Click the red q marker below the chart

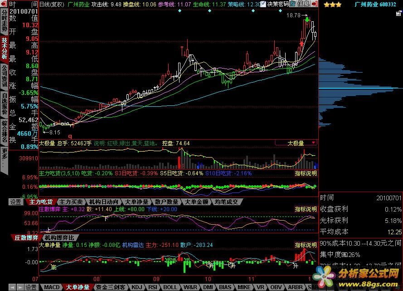(70, 136)
